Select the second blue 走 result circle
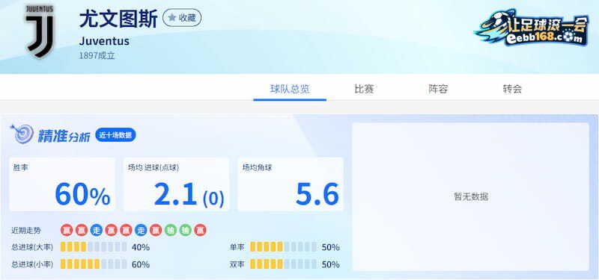Viewport: 599px width, 280px height. pyautogui.click(x=141, y=230)
